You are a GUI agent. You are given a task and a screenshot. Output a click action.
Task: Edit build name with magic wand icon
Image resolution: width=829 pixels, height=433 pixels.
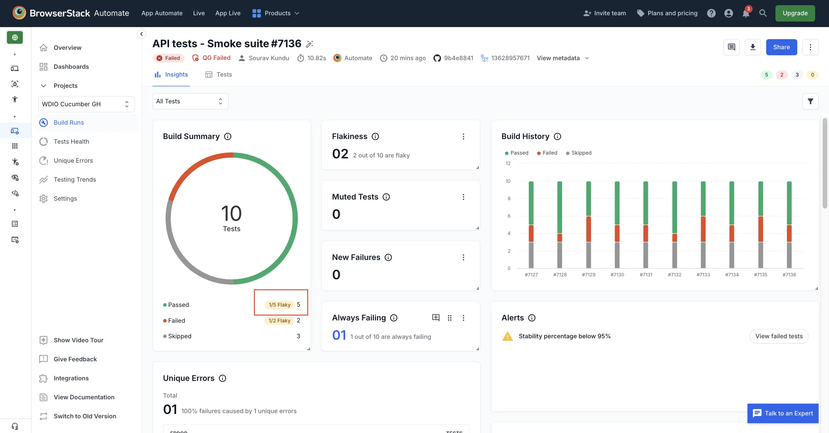click(x=309, y=44)
